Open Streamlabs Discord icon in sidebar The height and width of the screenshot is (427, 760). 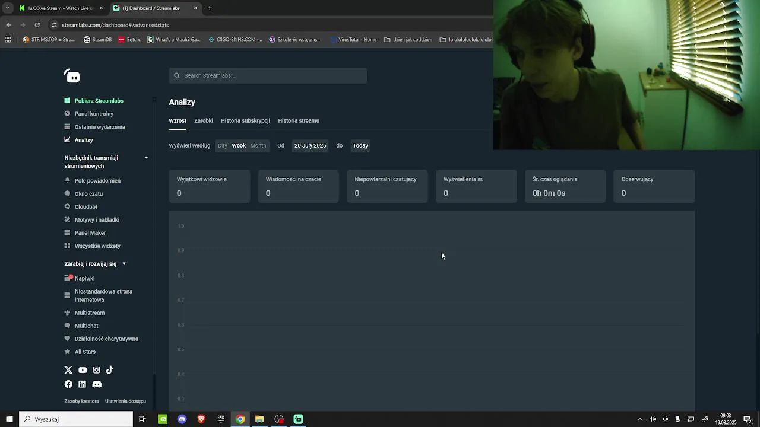(x=97, y=384)
